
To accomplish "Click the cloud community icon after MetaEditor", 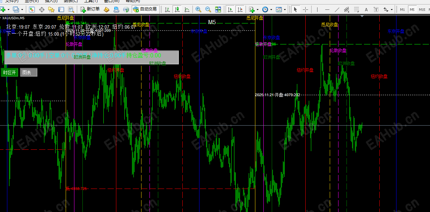I will pyautogui.click(x=117, y=9).
